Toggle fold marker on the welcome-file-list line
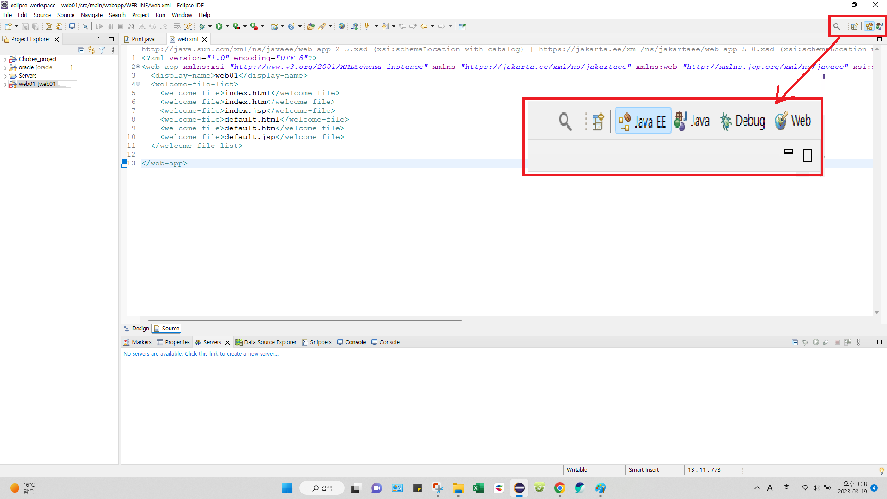 click(x=138, y=84)
